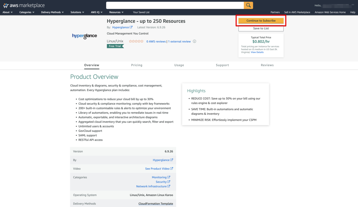Screen dimensions: 358x207
Task: Click the 6.9.26 version value in table
Action: point(169,151)
